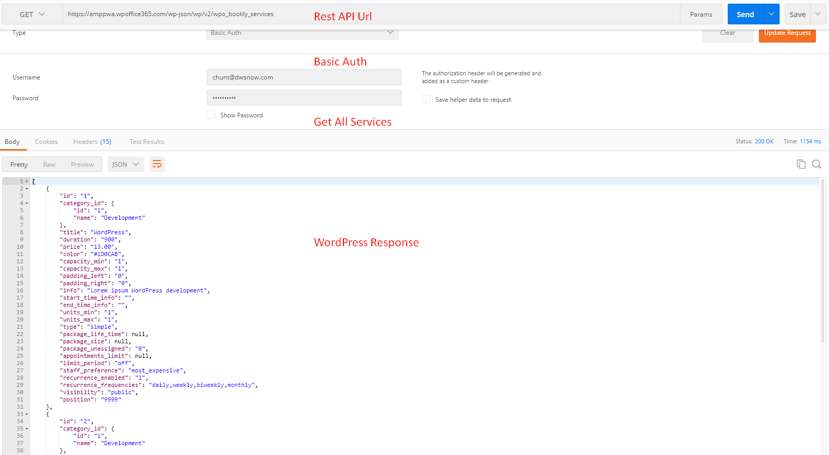Click the "duration": "900" line
The width and height of the screenshot is (829, 455).
(x=90, y=239)
